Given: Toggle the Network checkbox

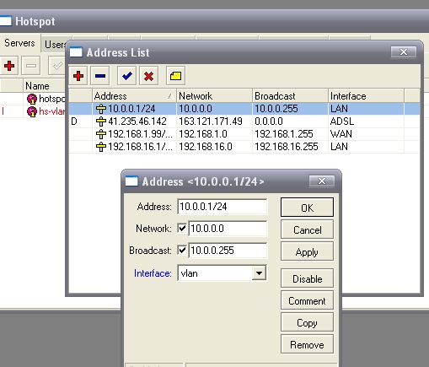Looking at the screenshot, I should tap(182, 228).
